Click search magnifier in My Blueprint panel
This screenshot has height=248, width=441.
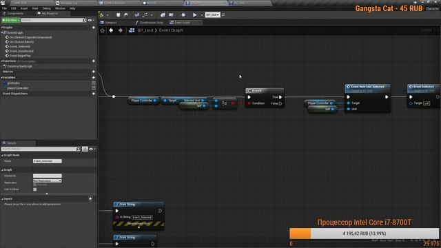[84, 20]
